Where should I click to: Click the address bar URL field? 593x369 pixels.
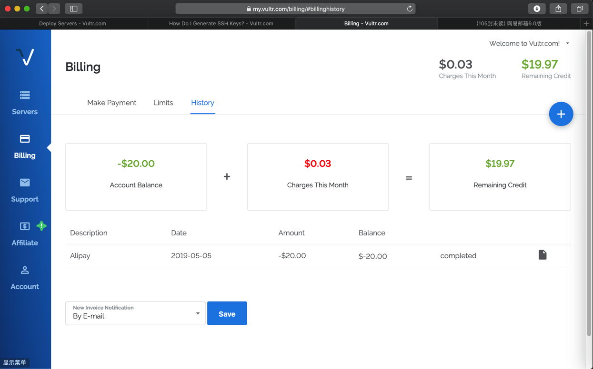[295, 9]
